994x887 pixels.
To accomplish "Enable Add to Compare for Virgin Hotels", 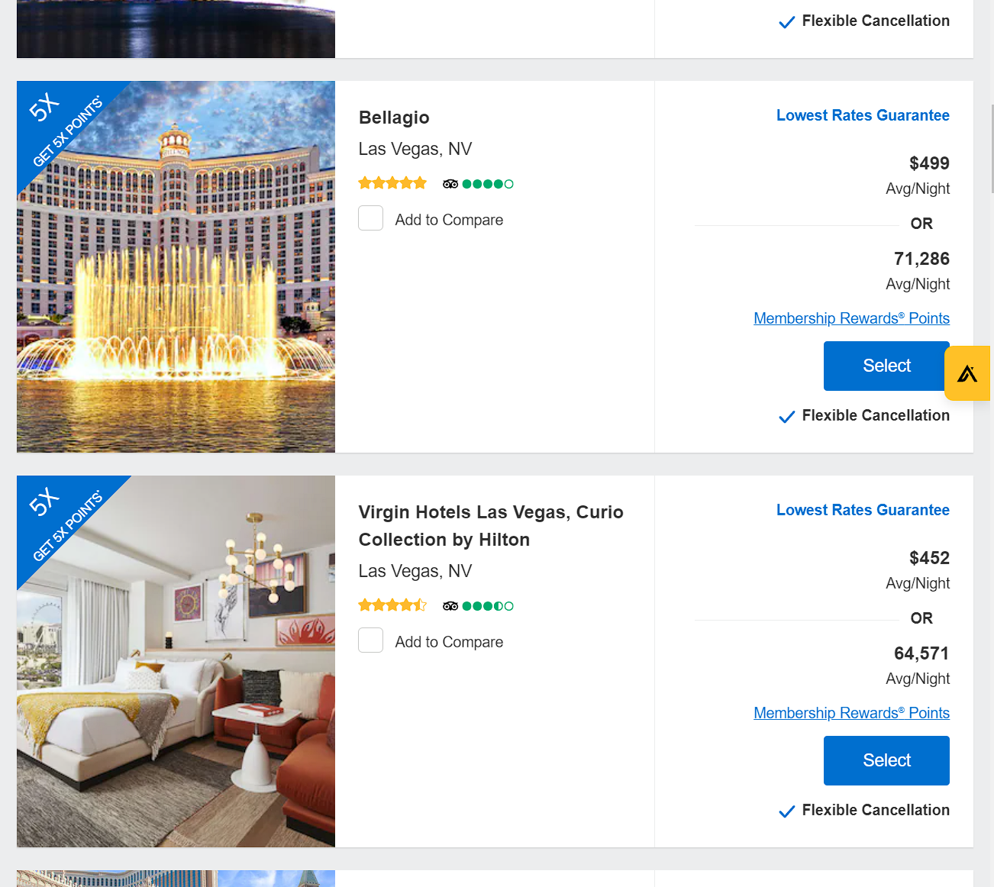I will 370,640.
